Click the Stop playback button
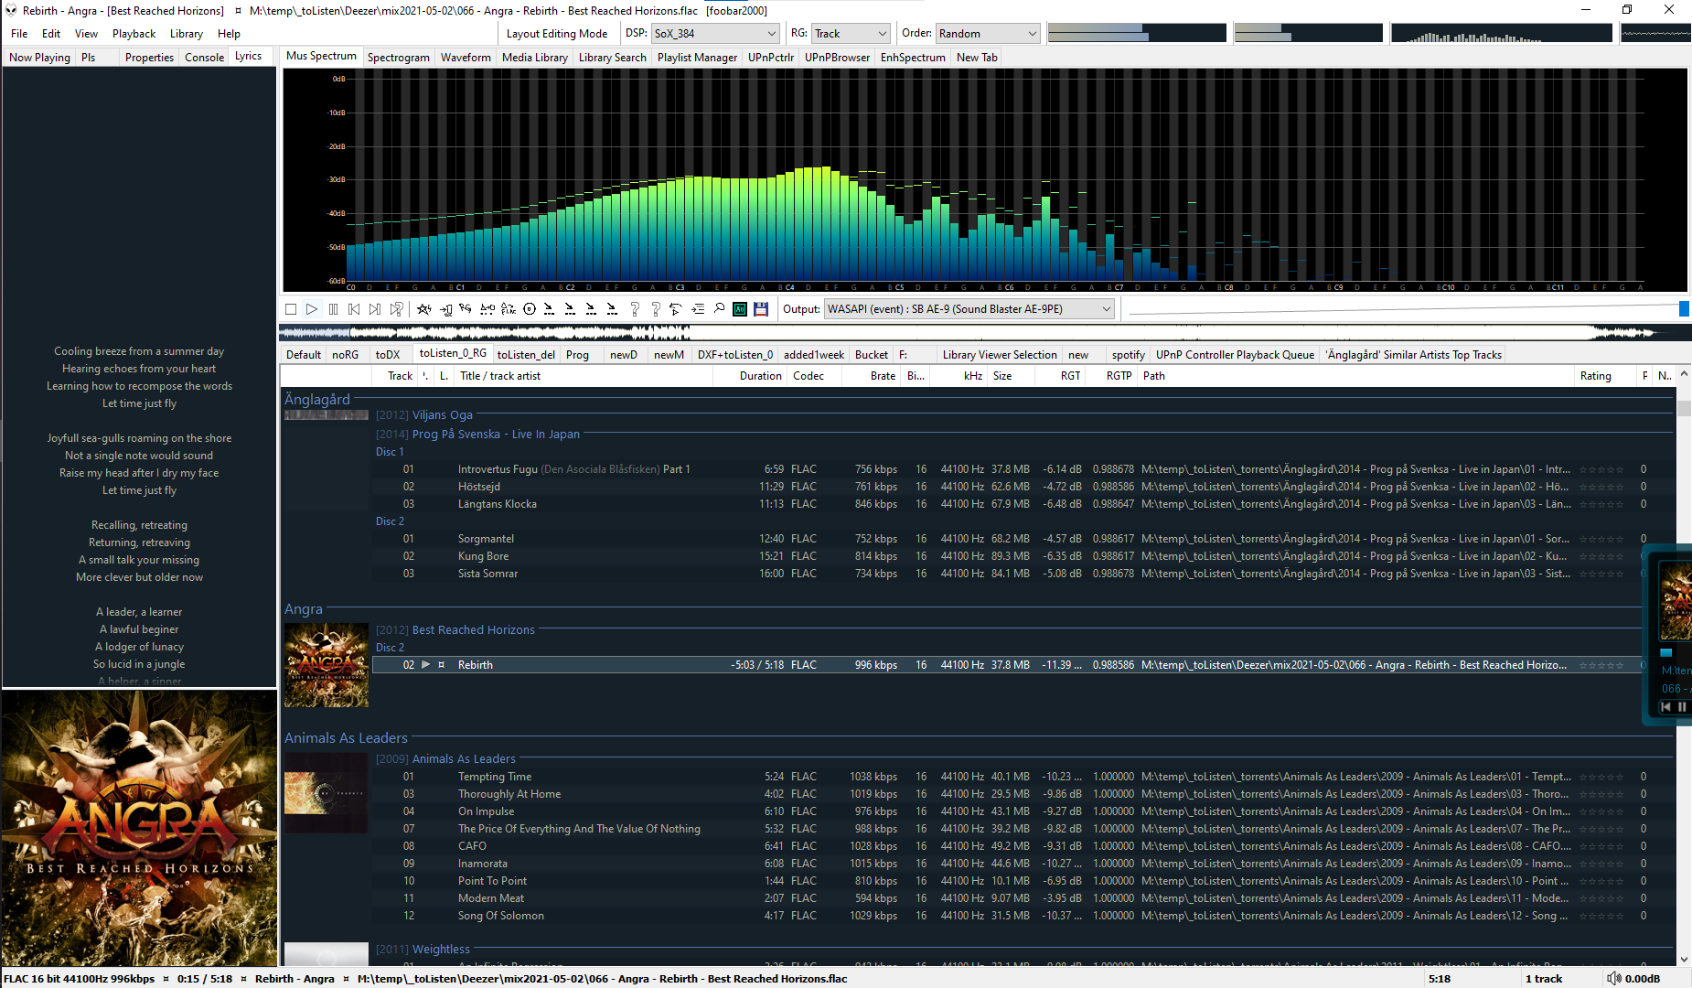The width and height of the screenshot is (1692, 988). coord(291,309)
